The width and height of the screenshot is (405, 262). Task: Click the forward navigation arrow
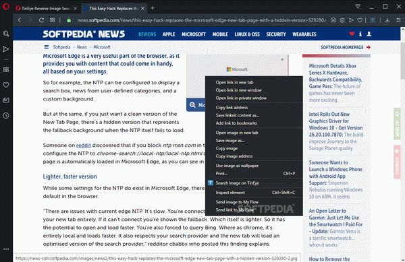pyautogui.click(x=30, y=20)
